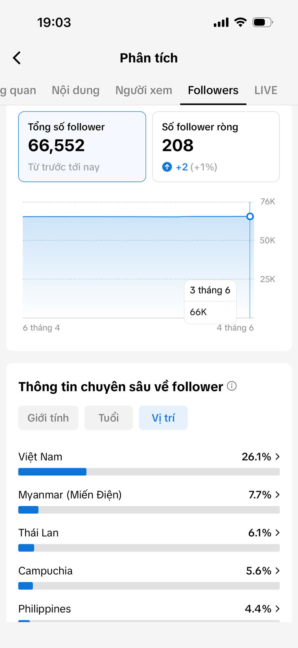Screen dimensions: 298x648
Task: Switch to the Người xem tab
Action: tap(144, 90)
